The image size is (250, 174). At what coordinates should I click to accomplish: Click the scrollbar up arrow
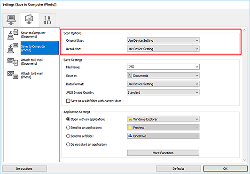pyautogui.click(x=244, y=30)
